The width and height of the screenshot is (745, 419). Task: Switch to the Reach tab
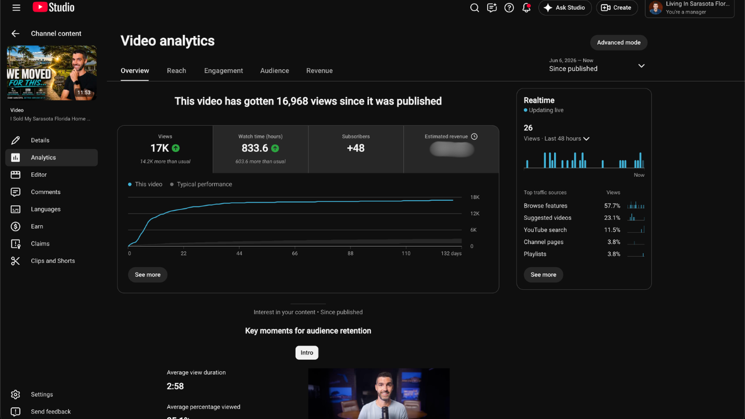[x=176, y=70]
